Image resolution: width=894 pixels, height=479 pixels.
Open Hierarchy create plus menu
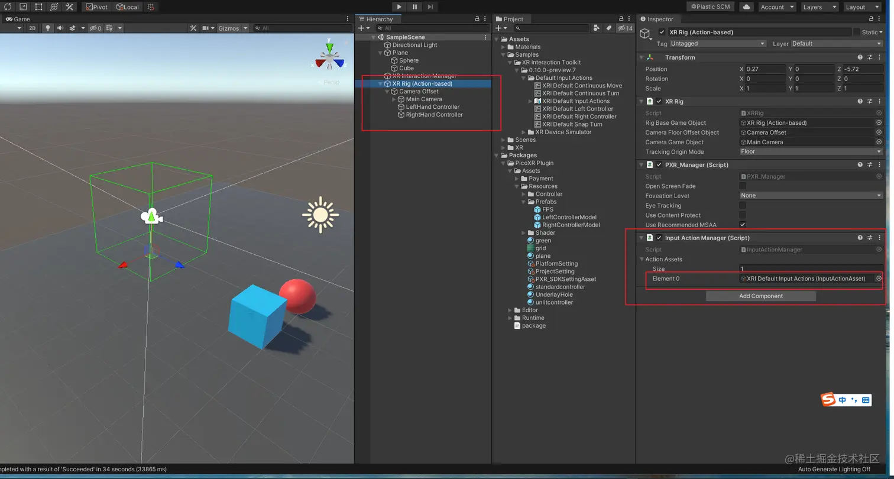click(364, 28)
